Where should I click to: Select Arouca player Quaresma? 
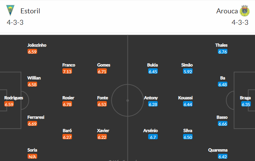[x=218, y=150]
